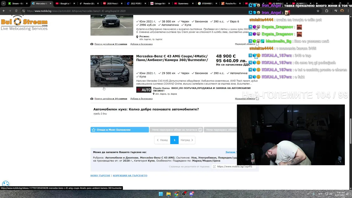The image size is (352, 198).
Task: Open Mercedes-Benz C 43 AMG Coupe/4Matic listing title
Action: pyautogui.click(x=172, y=58)
